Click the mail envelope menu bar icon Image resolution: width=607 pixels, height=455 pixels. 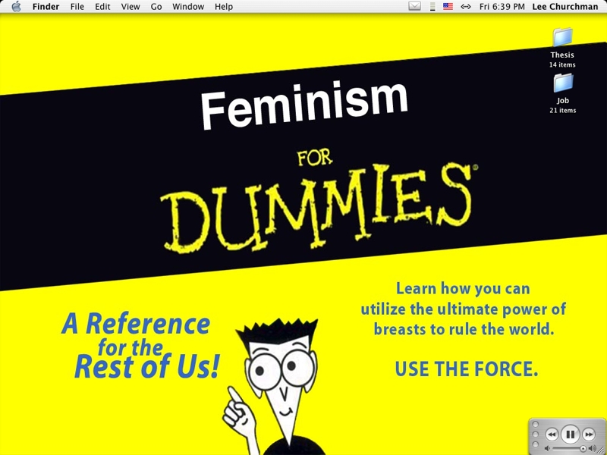(414, 7)
